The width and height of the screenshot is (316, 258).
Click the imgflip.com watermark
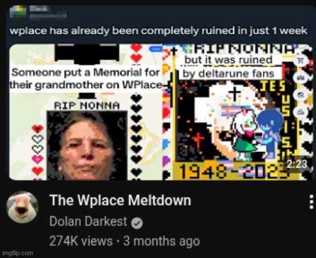click(x=17, y=253)
